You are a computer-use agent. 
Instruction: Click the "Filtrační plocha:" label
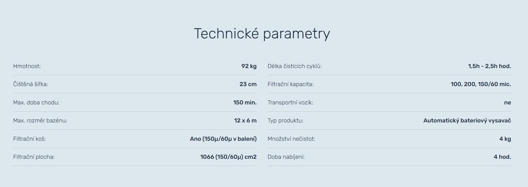pyautogui.click(x=34, y=157)
